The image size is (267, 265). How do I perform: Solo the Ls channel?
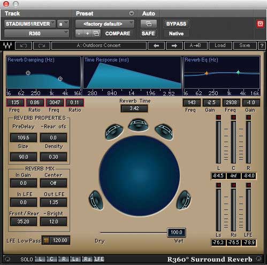click(75, 259)
